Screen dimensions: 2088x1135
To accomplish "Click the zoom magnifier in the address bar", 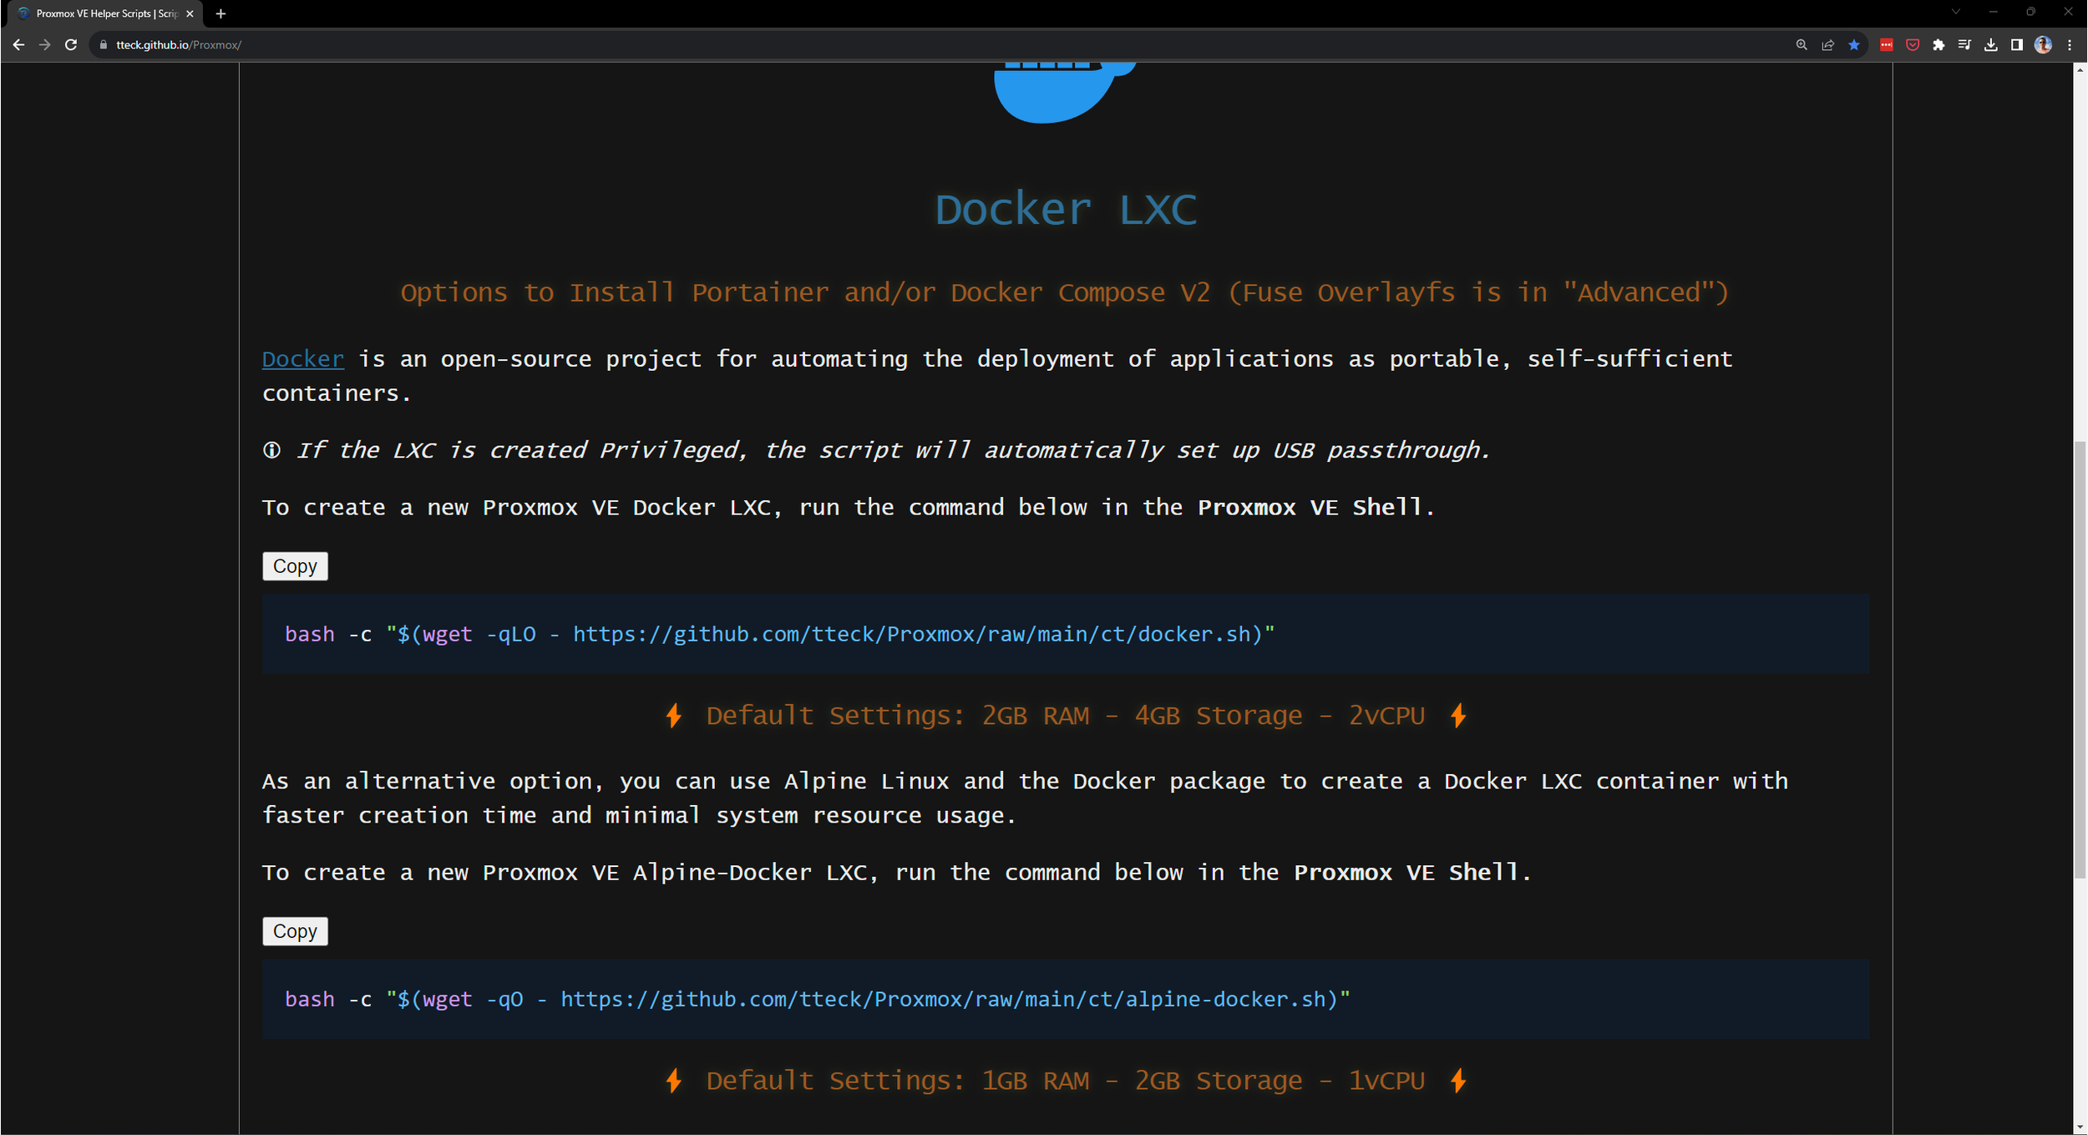I will 1802,45.
